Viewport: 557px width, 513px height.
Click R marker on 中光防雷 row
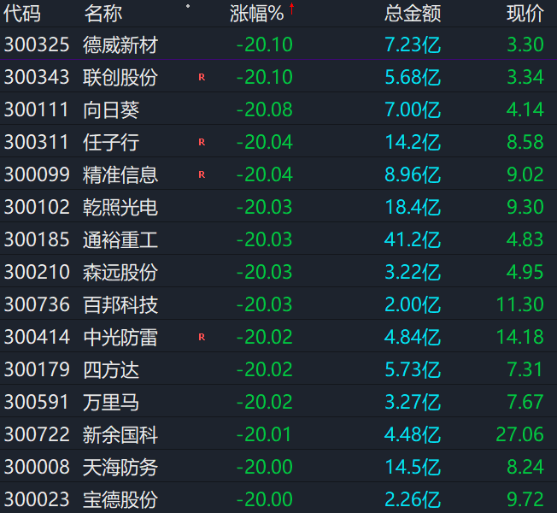click(202, 337)
